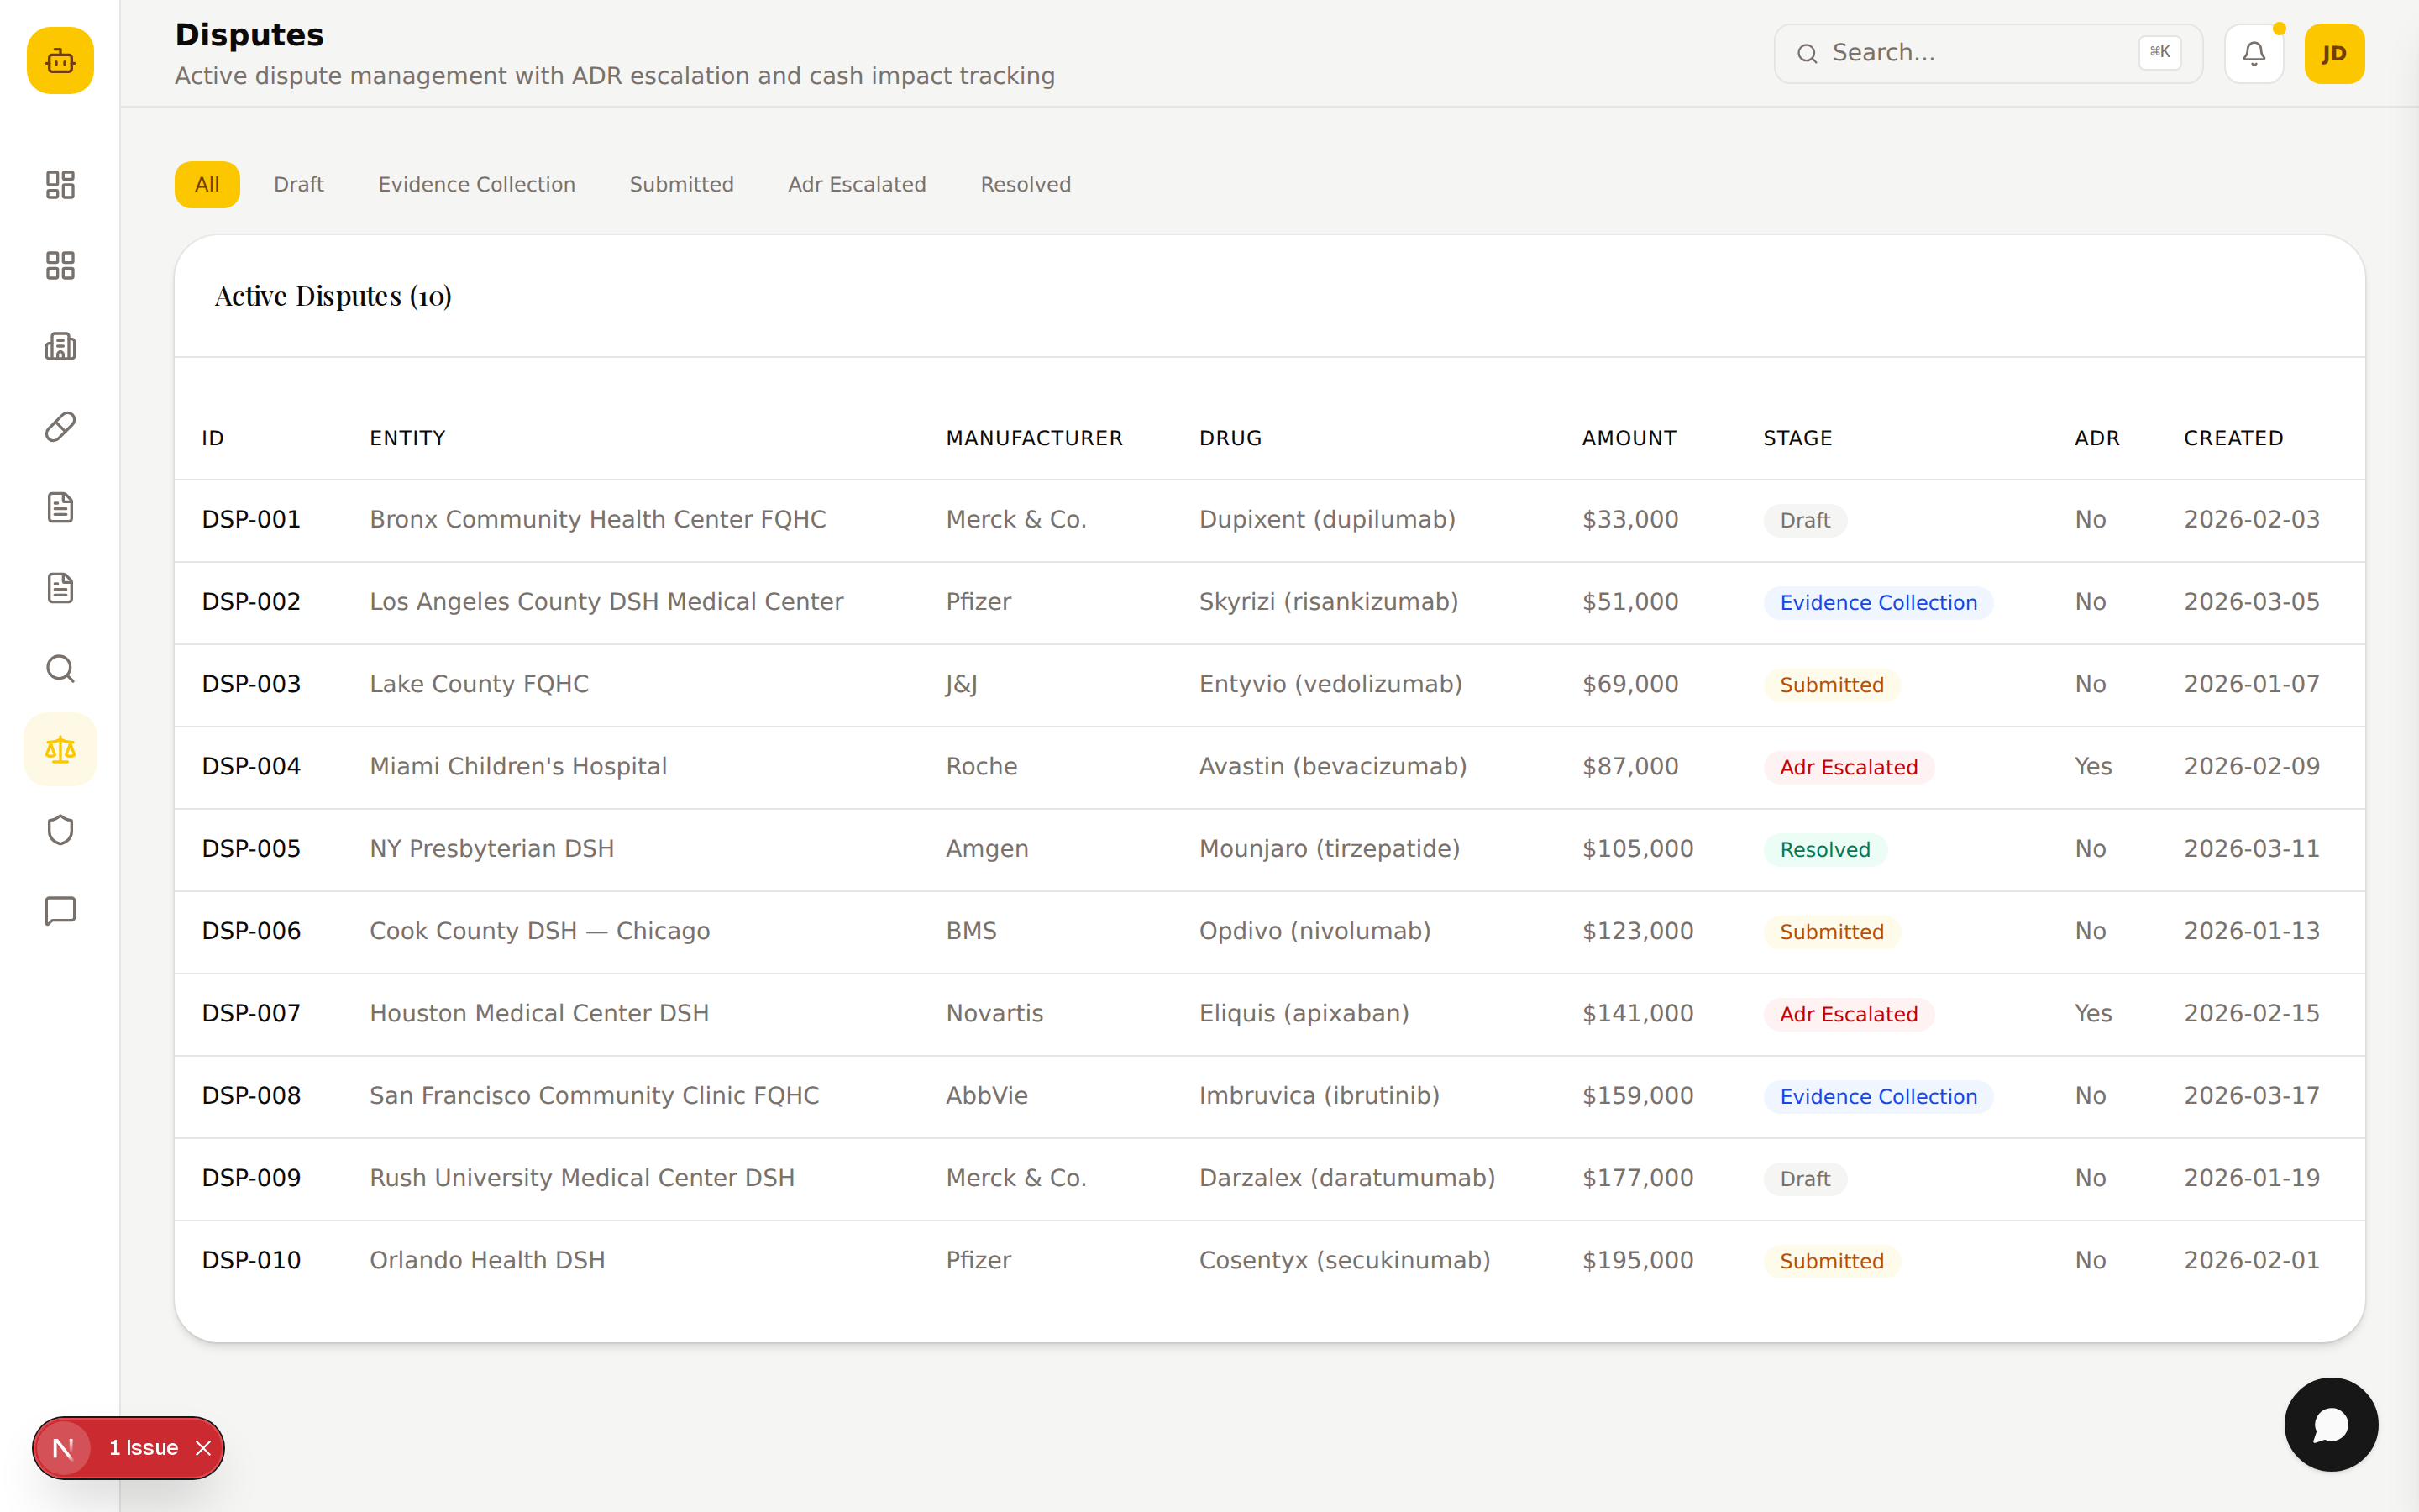Click the Adr Escalated badge for DSP-004

[x=1848, y=768]
